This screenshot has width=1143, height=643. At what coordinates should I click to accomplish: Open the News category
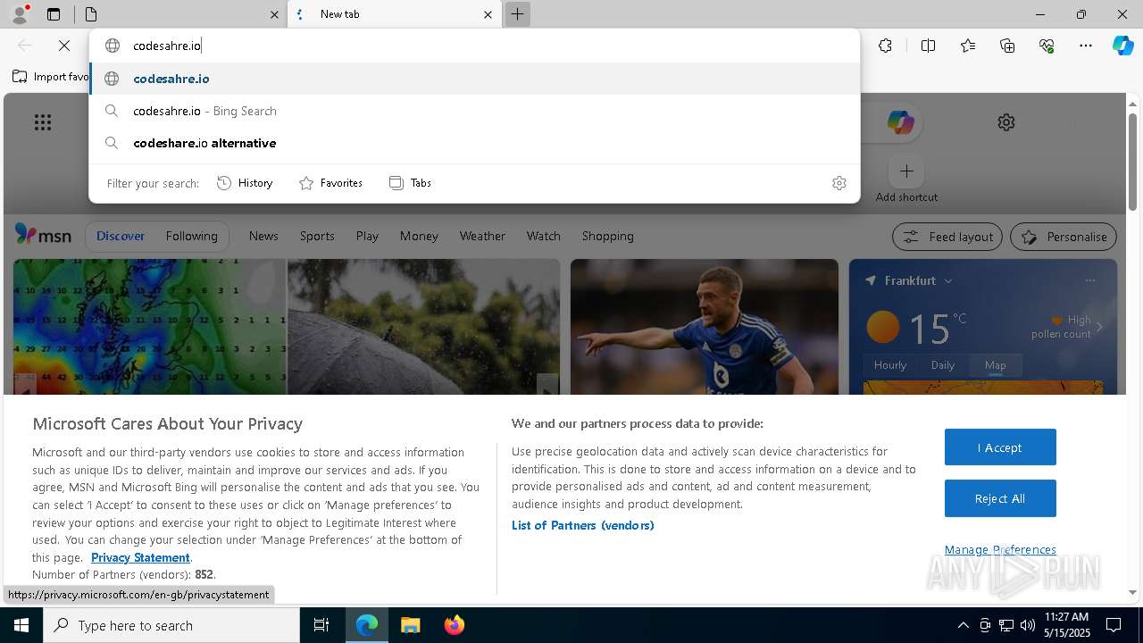click(263, 236)
